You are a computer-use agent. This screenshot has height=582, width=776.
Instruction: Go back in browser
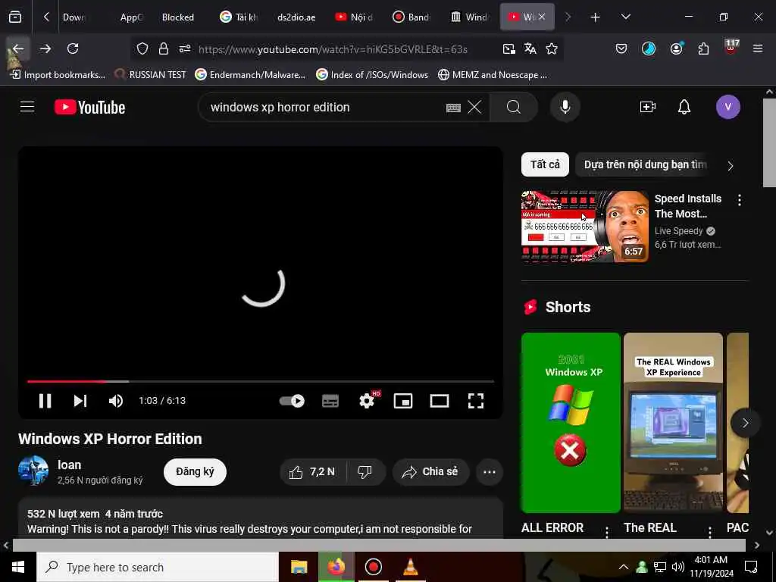point(18,48)
